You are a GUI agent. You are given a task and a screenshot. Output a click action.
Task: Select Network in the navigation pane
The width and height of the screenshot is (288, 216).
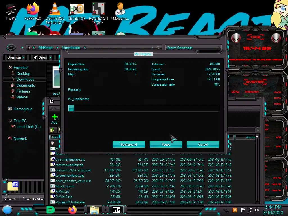pyautogui.click(x=20, y=138)
